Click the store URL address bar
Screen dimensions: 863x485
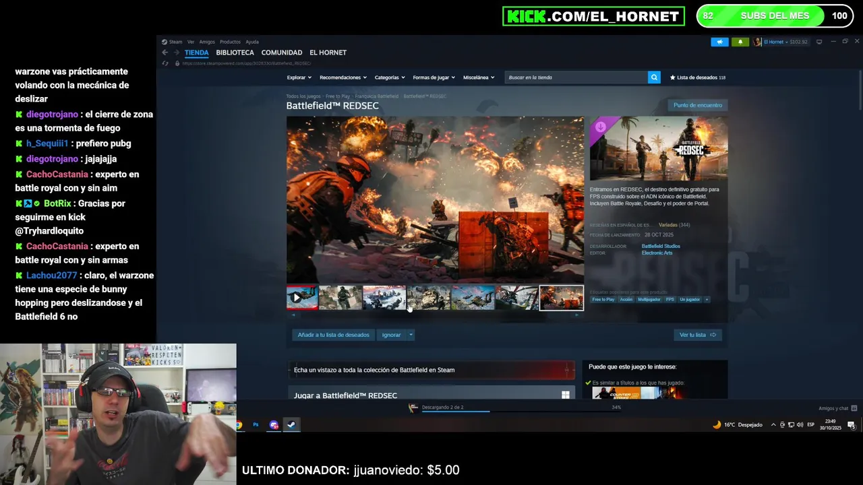point(247,63)
